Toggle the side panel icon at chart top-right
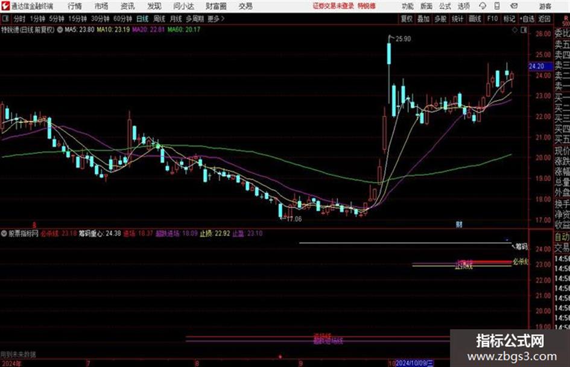 (x=524, y=30)
